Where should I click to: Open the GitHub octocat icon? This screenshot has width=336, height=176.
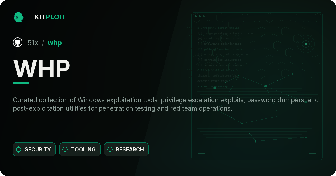[x=18, y=42]
